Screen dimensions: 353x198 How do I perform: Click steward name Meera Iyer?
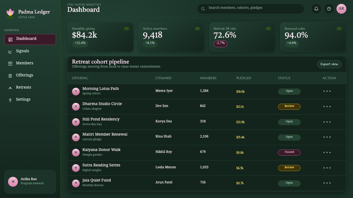(x=164, y=91)
